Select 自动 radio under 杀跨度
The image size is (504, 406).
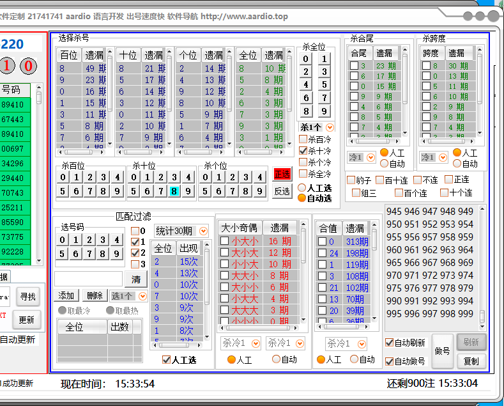coord(457,164)
